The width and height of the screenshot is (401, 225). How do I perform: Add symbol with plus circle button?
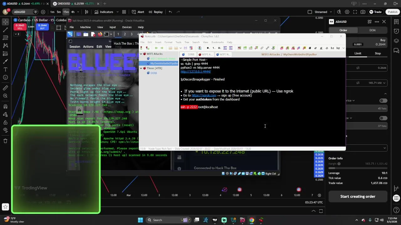point(43,12)
